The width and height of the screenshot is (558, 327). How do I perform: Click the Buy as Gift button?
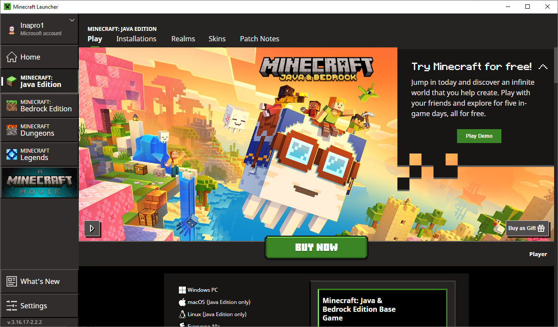(527, 228)
